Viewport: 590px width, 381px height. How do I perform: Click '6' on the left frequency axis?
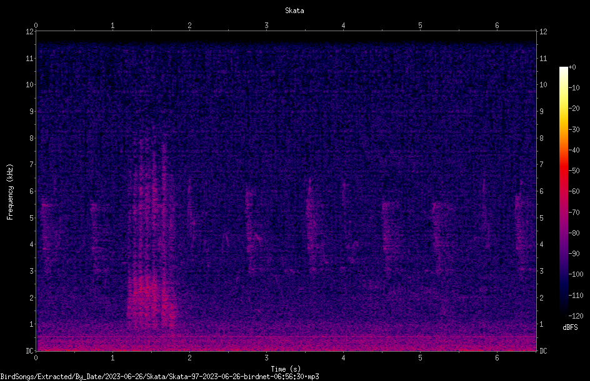(32, 191)
